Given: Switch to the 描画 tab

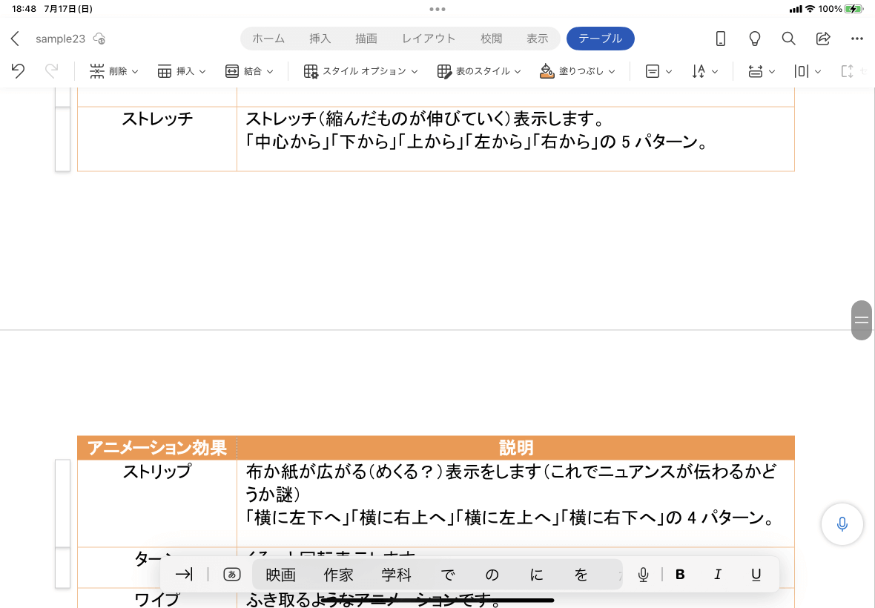Looking at the screenshot, I should click(366, 39).
